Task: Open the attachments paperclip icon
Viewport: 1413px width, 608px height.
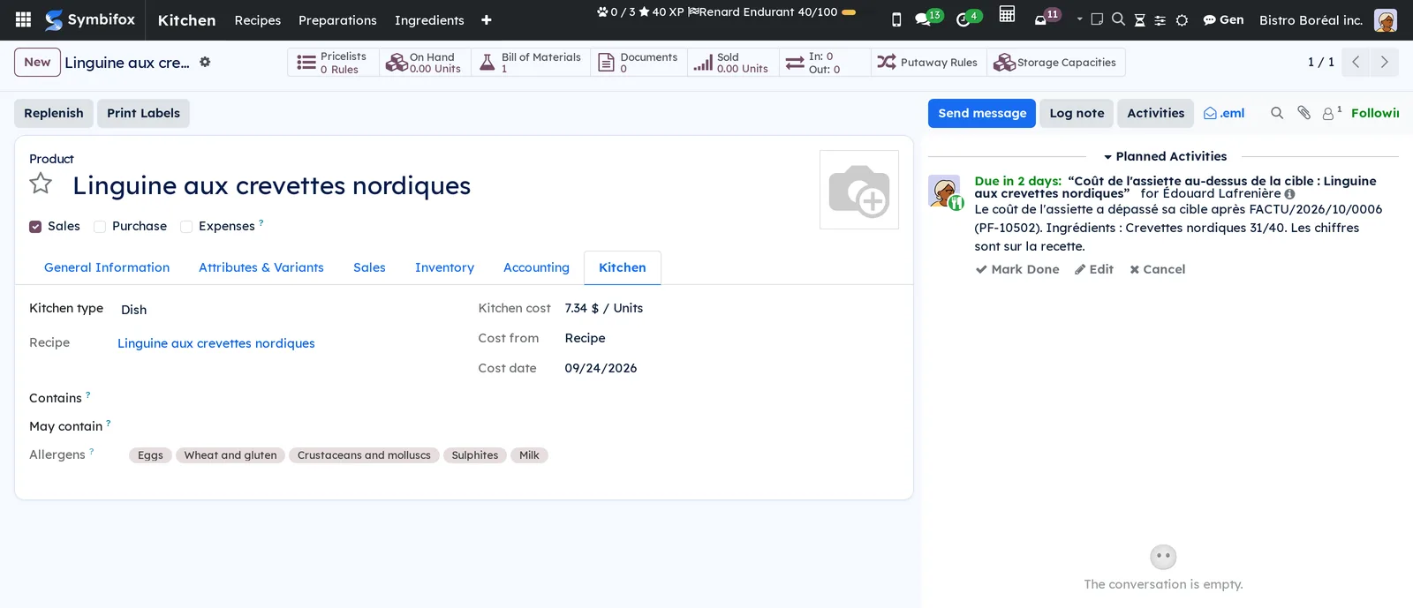Action: pyautogui.click(x=1303, y=113)
